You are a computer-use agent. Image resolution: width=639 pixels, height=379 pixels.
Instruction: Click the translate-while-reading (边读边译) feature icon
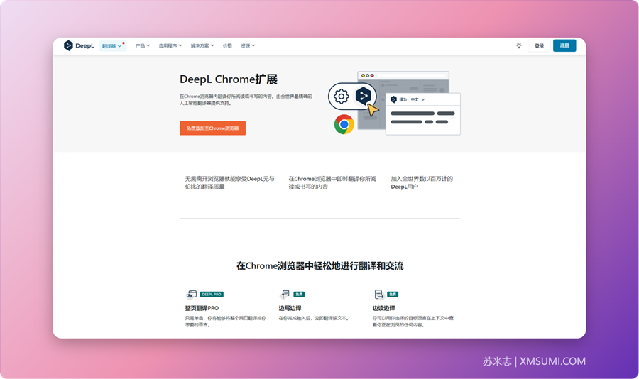tap(378, 294)
